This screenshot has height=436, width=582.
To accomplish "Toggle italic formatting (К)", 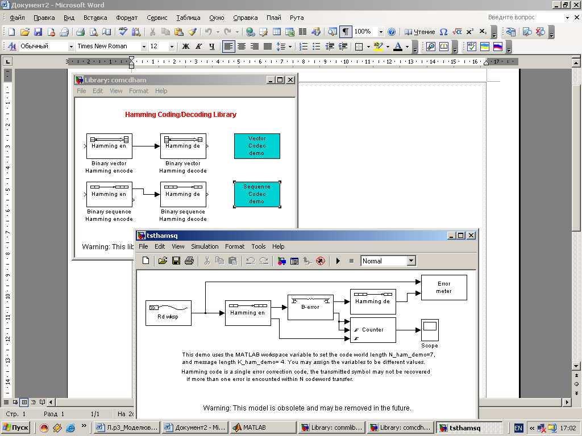I will [199, 47].
